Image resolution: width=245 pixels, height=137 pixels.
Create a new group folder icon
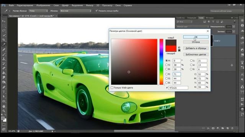pos(223,128)
